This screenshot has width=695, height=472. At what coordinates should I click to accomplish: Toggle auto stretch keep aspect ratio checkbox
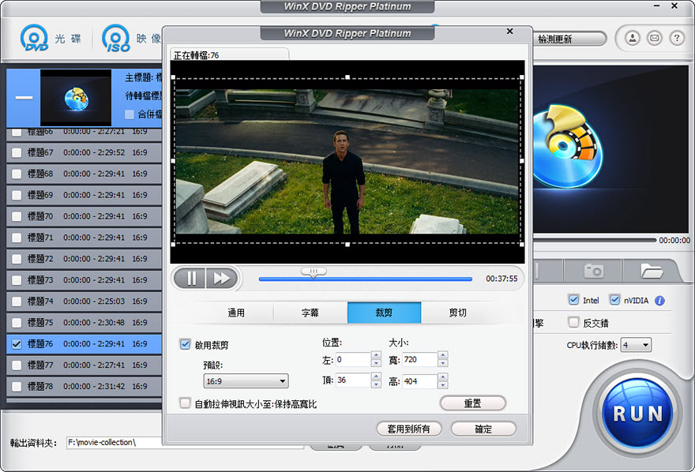185,403
